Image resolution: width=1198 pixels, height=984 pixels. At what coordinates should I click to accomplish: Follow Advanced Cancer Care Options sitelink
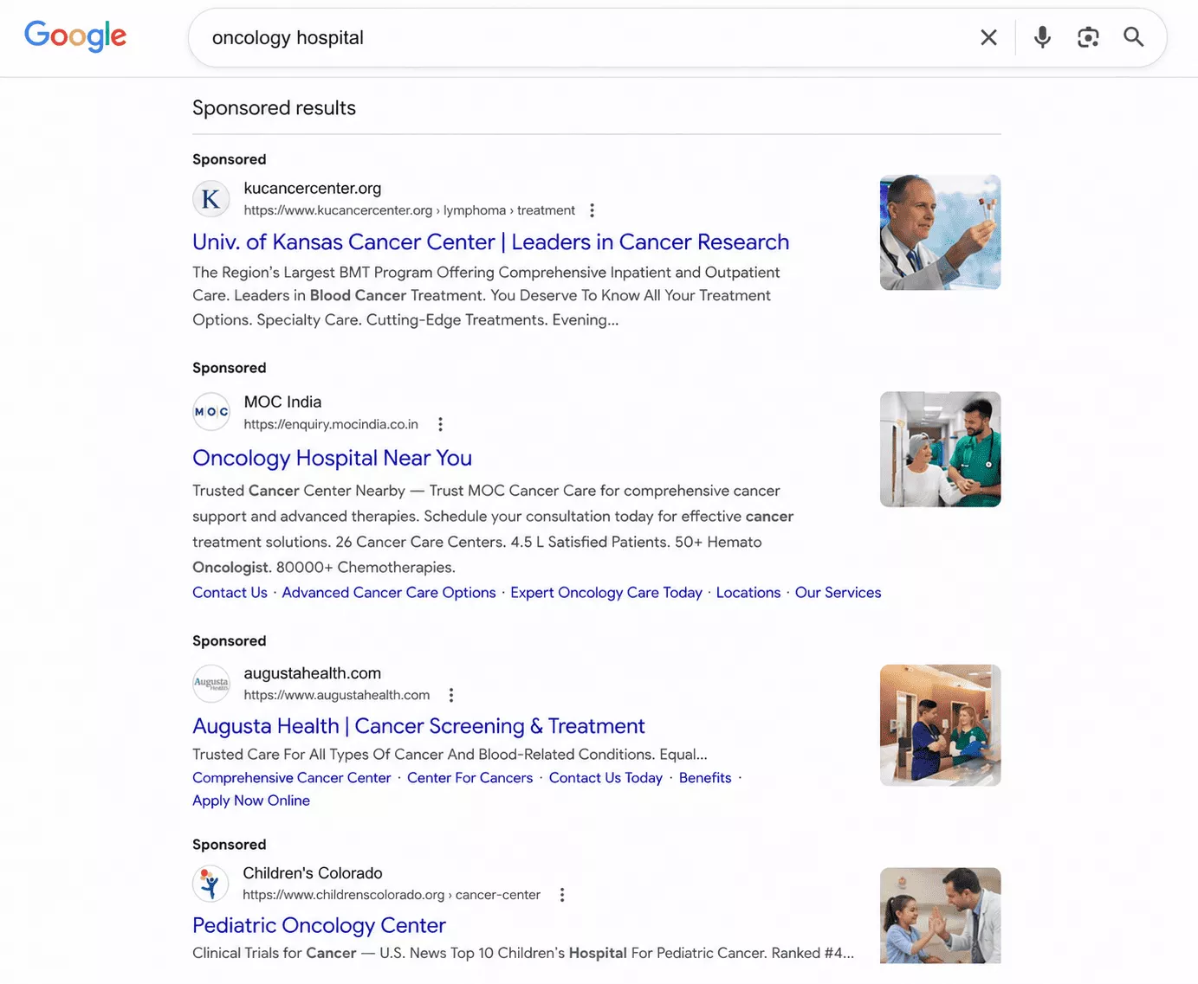pyautogui.click(x=389, y=593)
